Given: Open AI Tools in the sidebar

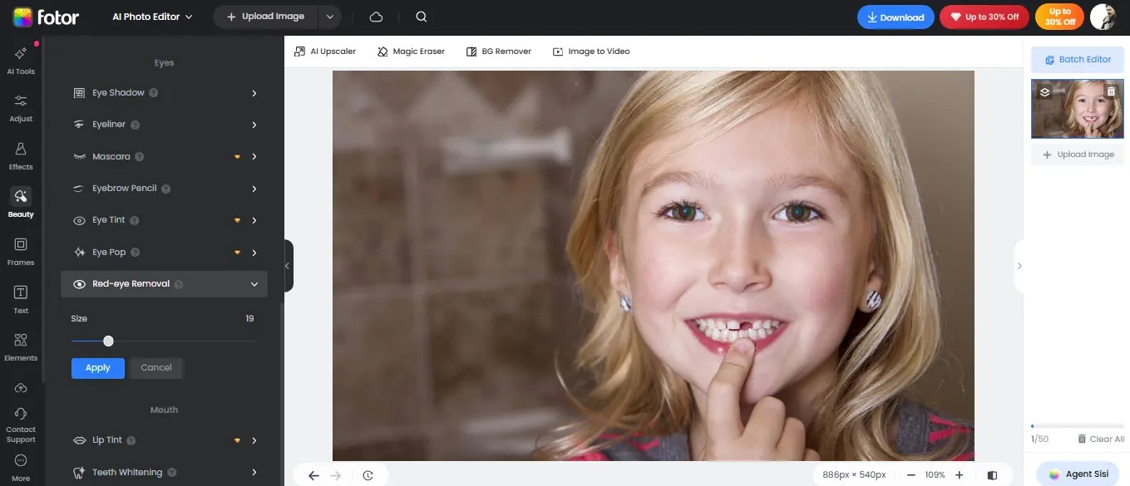Looking at the screenshot, I should pos(21,61).
